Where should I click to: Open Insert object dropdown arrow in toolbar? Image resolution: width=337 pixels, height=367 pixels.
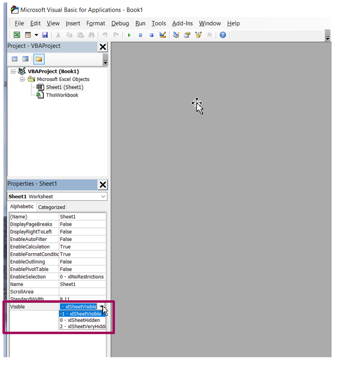tap(36, 35)
